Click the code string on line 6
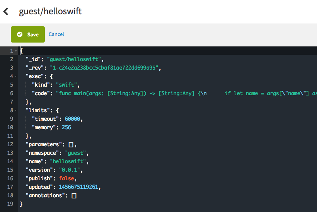The height and width of the screenshot is (212, 317). point(186,93)
